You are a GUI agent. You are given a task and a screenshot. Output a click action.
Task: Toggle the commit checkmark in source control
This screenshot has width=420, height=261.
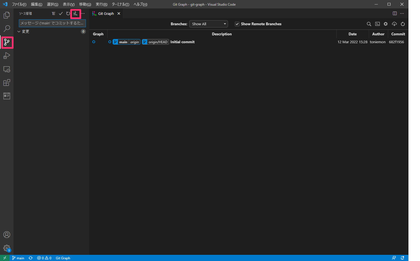click(x=61, y=13)
